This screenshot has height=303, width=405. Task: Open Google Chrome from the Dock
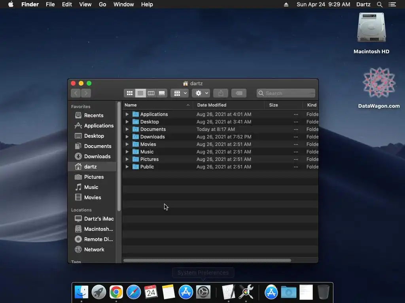[x=116, y=292]
